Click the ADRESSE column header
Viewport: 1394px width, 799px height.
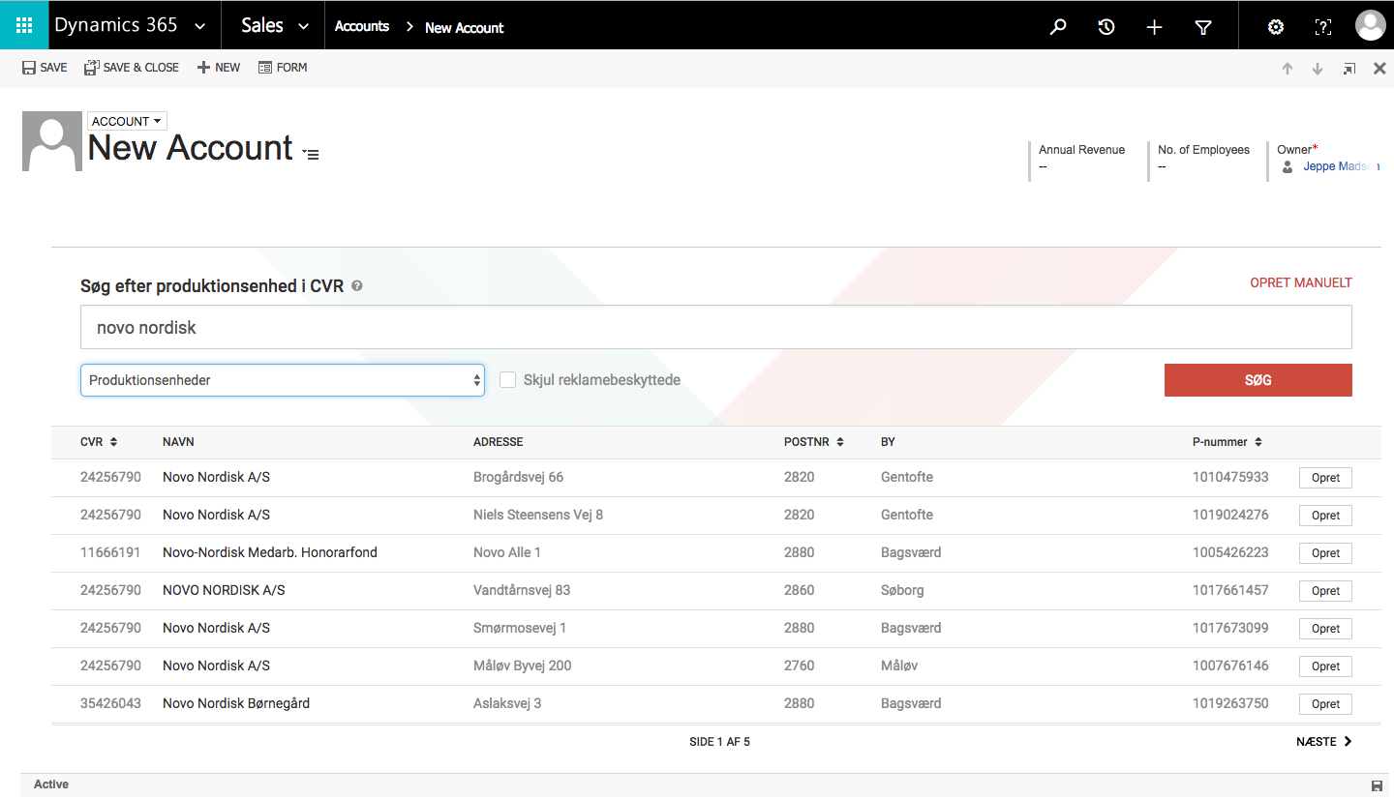[499, 442]
